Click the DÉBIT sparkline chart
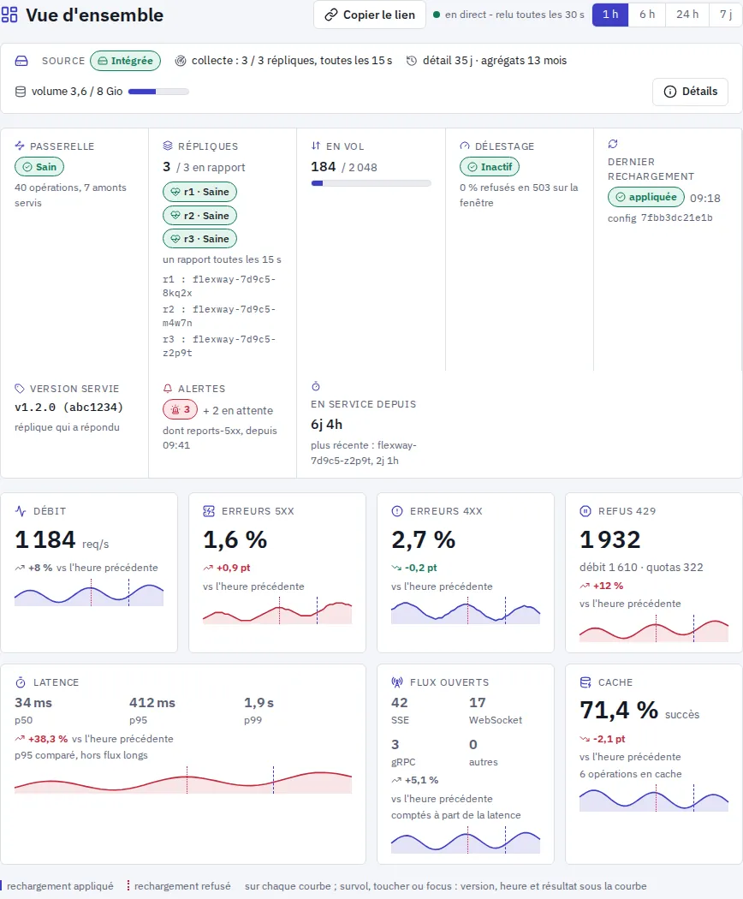This screenshot has width=743, height=899. click(89, 593)
